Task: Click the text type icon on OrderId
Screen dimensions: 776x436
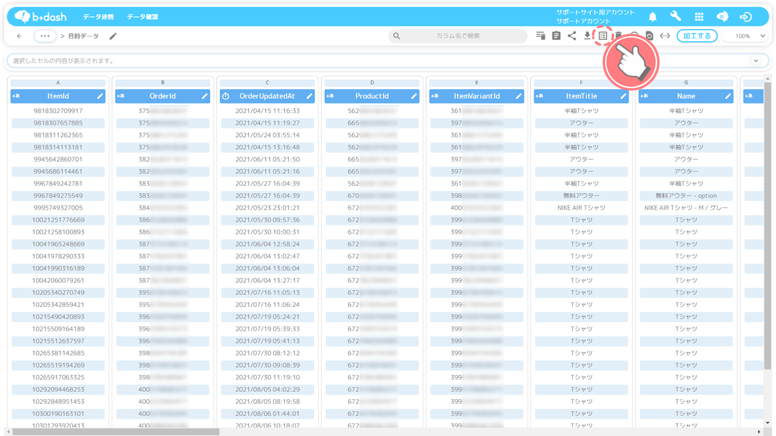Action: (x=121, y=96)
